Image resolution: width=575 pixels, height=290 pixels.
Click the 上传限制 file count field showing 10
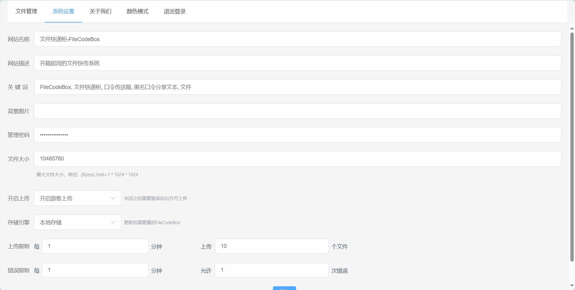272,246
